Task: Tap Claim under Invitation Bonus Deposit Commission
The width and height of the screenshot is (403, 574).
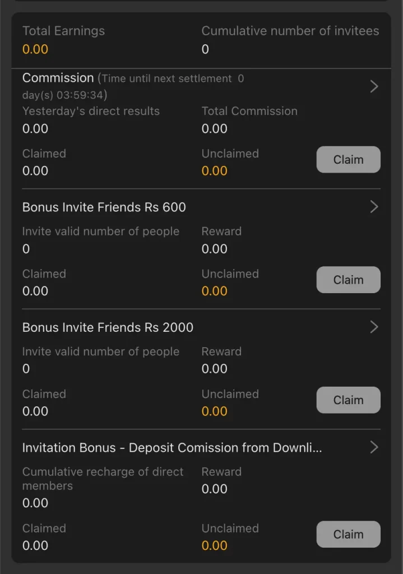Action: tap(348, 534)
